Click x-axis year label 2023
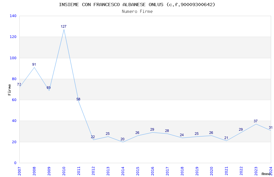This screenshot has width=274, height=177. (256, 171)
